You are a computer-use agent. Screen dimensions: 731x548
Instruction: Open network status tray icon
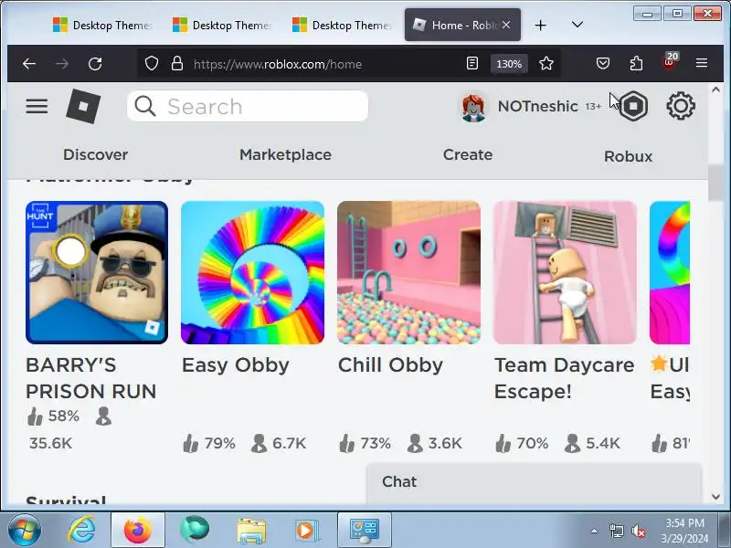tap(617, 531)
